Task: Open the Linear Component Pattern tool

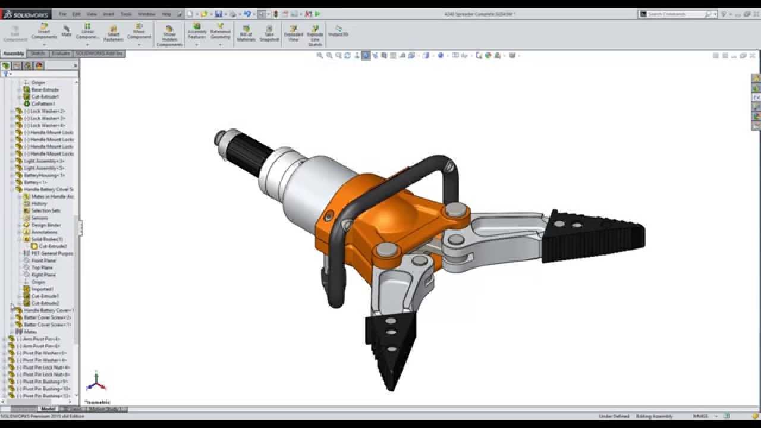Action: [87, 32]
